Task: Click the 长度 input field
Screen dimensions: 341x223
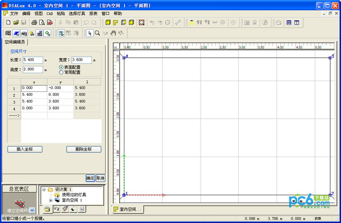Action: tap(33, 60)
